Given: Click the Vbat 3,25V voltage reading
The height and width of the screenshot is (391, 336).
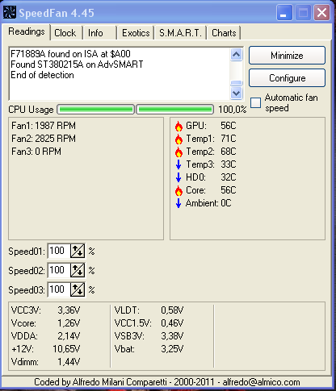Looking at the screenshot, I should pos(149,349).
